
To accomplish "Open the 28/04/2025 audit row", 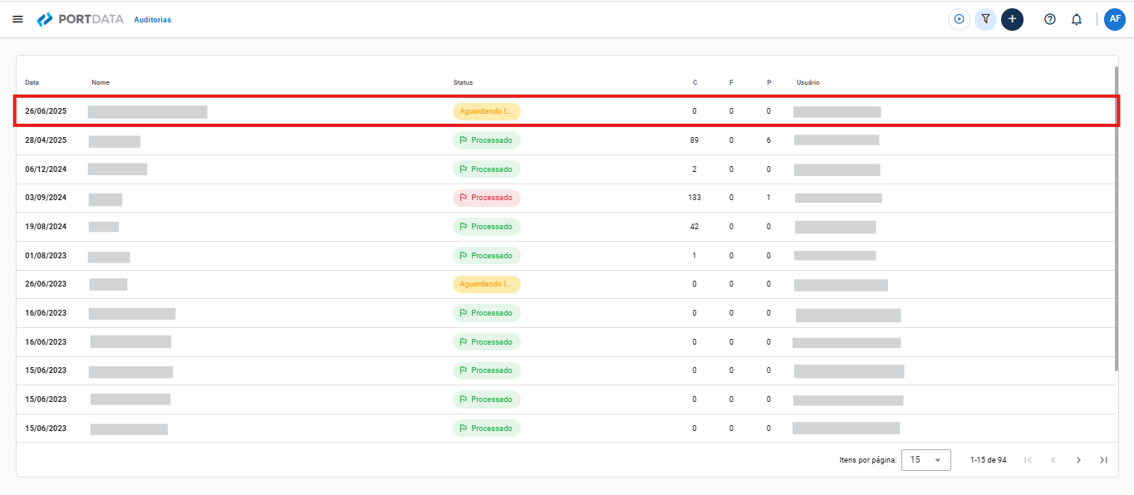I will coord(566,140).
